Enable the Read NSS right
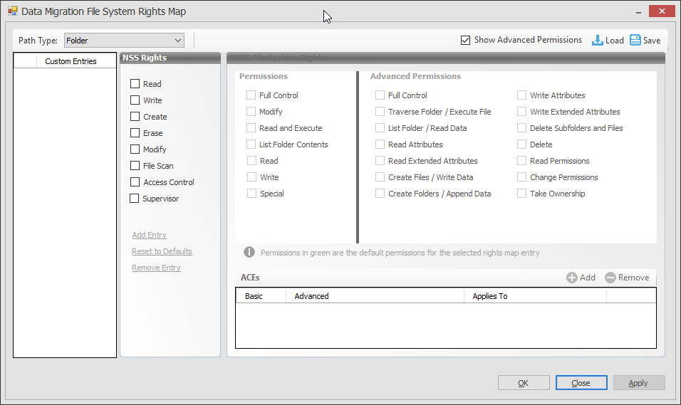The height and width of the screenshot is (405, 681). [135, 84]
